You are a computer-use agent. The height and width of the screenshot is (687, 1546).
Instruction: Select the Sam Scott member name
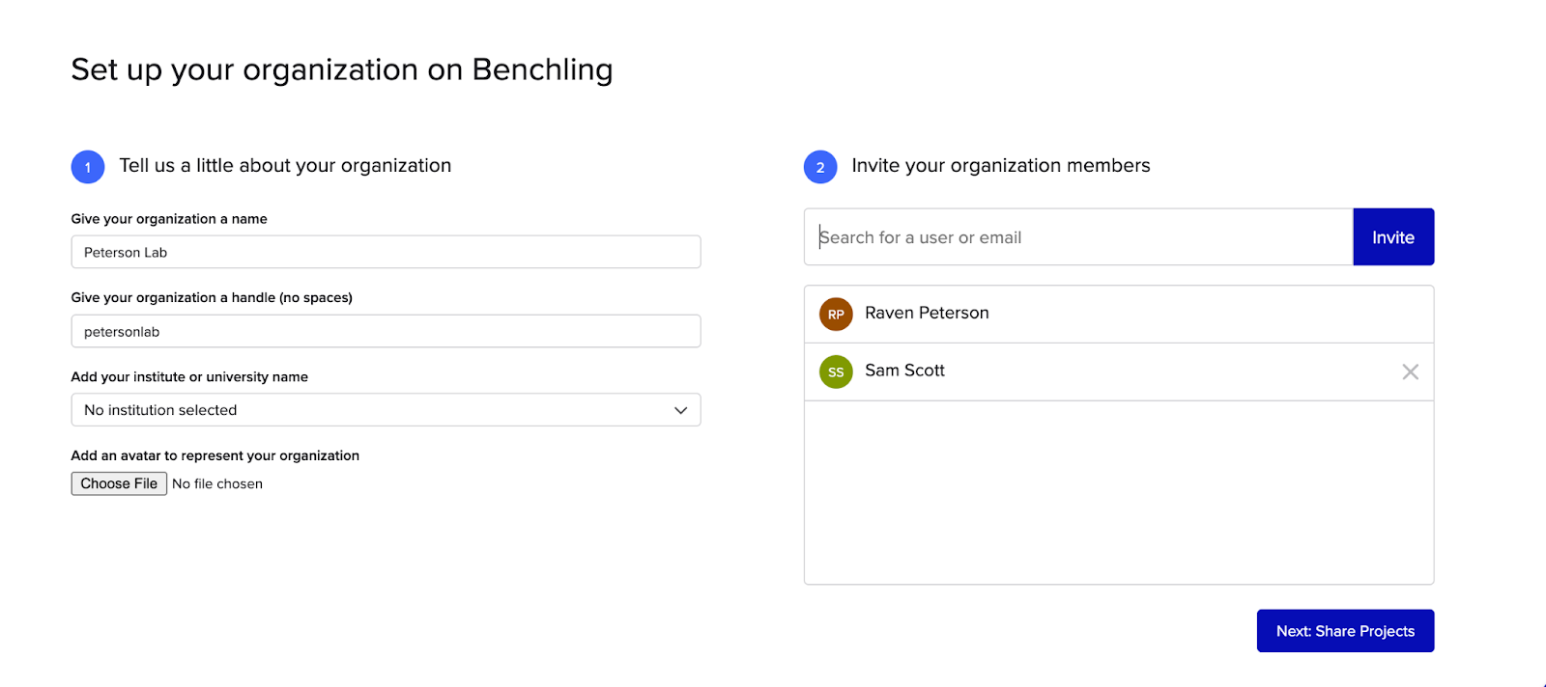pyautogui.click(x=904, y=371)
